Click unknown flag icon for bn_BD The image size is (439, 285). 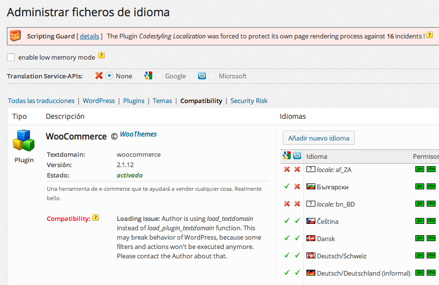click(311, 204)
